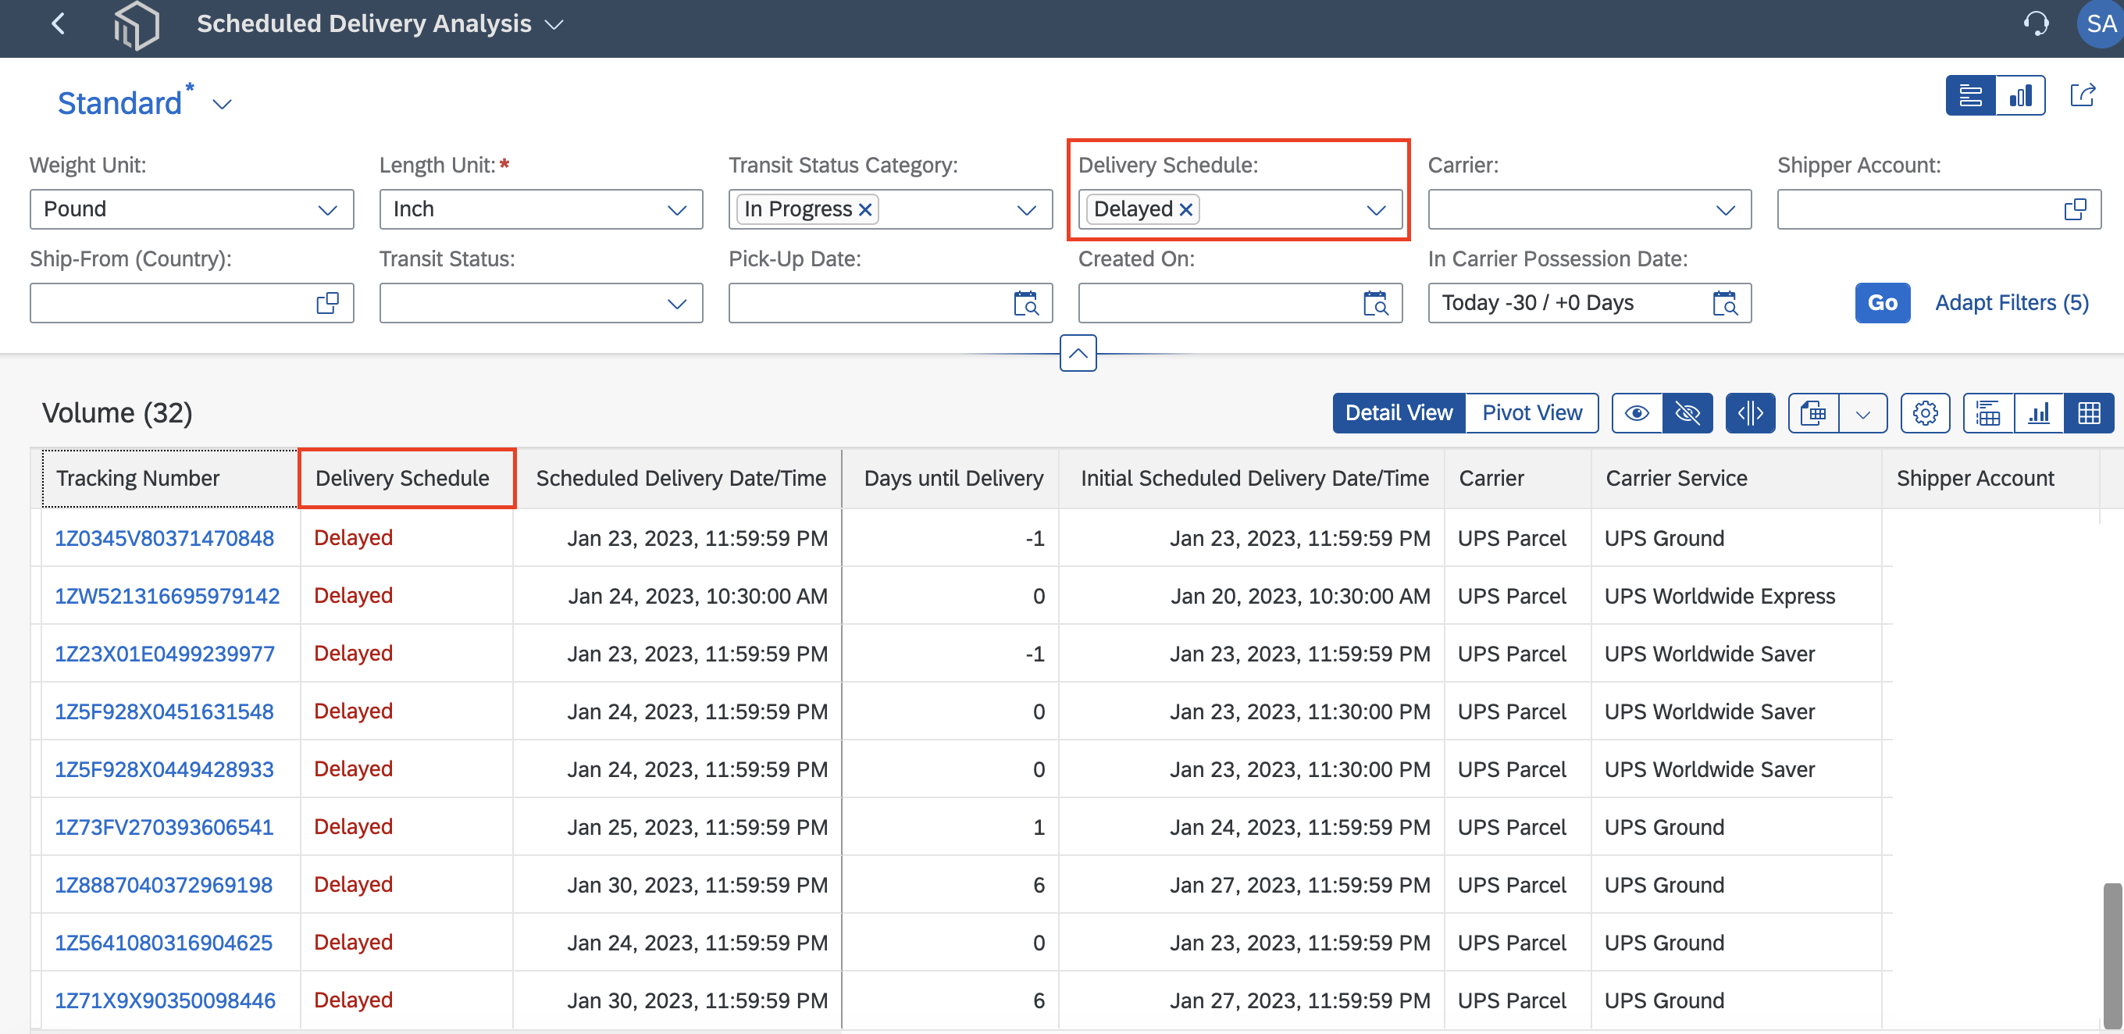The height and width of the screenshot is (1034, 2124).
Task: Collapse the filter bar header
Action: click(x=1078, y=353)
